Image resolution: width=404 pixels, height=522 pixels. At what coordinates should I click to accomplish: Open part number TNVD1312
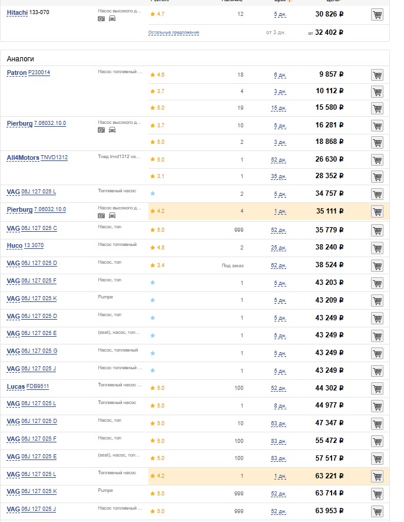click(54, 157)
